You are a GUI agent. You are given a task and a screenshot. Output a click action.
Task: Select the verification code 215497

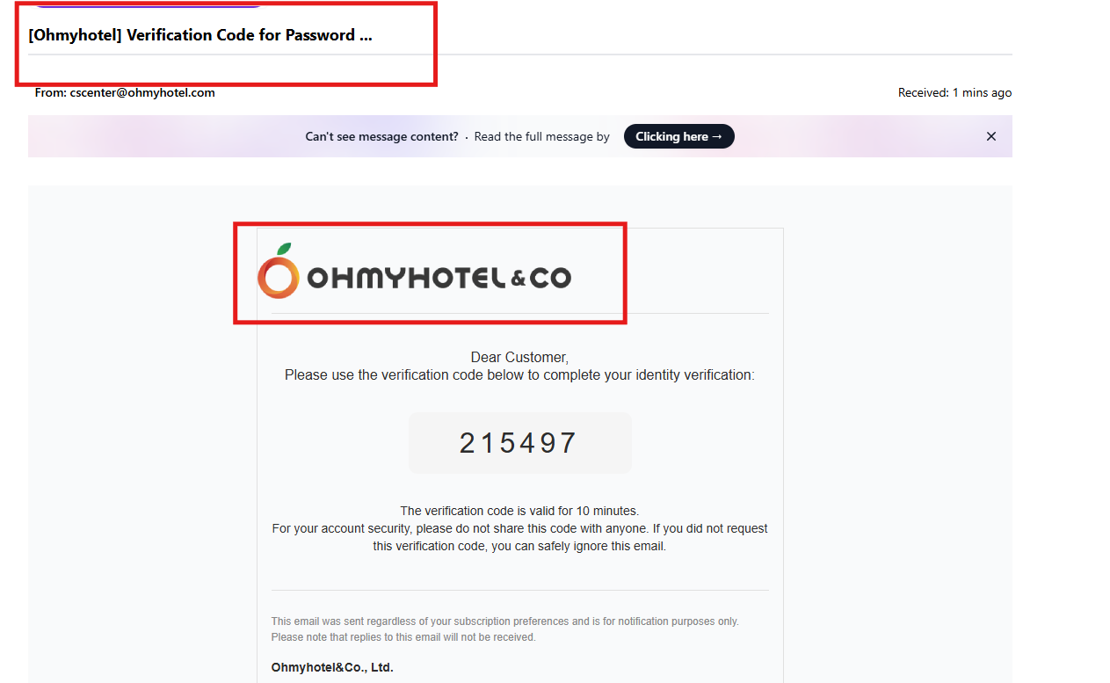[x=519, y=443]
